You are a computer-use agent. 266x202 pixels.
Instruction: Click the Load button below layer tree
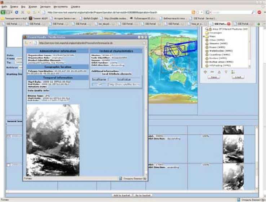point(238,77)
